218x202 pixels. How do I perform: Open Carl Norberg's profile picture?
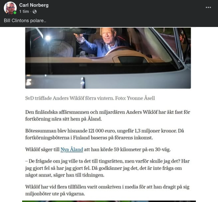(x=10, y=8)
